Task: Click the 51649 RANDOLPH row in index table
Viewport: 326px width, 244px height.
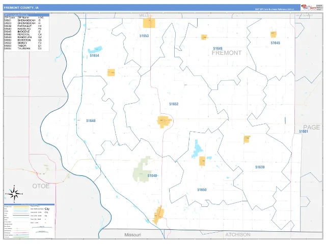Action: pyautogui.click(x=24, y=37)
